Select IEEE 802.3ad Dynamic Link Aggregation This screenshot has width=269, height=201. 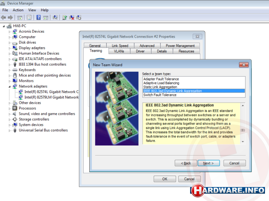click(194, 91)
